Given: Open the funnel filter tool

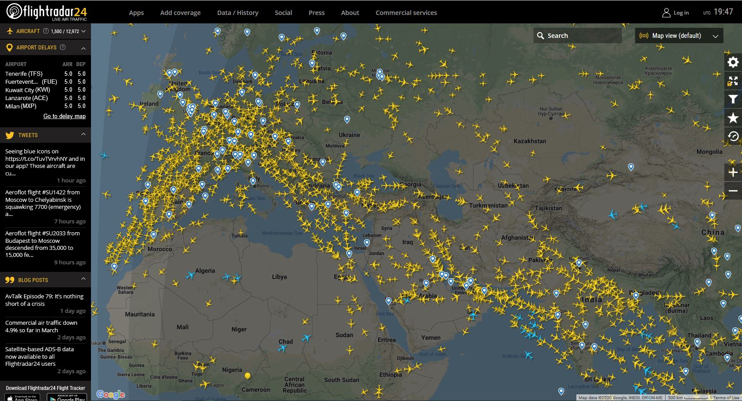Looking at the screenshot, I should tap(733, 100).
